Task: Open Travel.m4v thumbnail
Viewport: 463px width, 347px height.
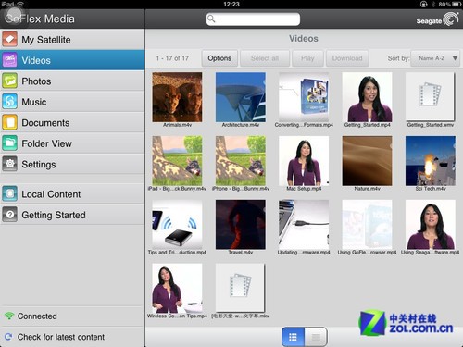Action: coord(241,225)
